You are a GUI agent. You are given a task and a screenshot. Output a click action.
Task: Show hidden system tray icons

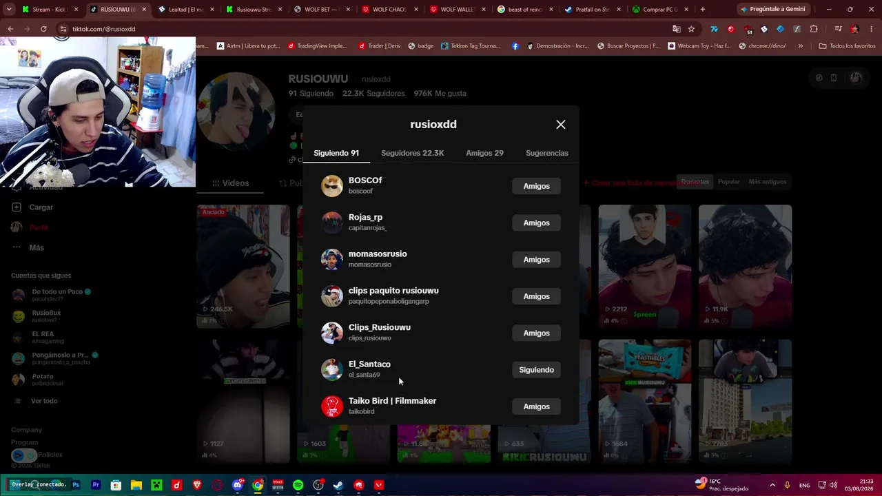click(772, 485)
